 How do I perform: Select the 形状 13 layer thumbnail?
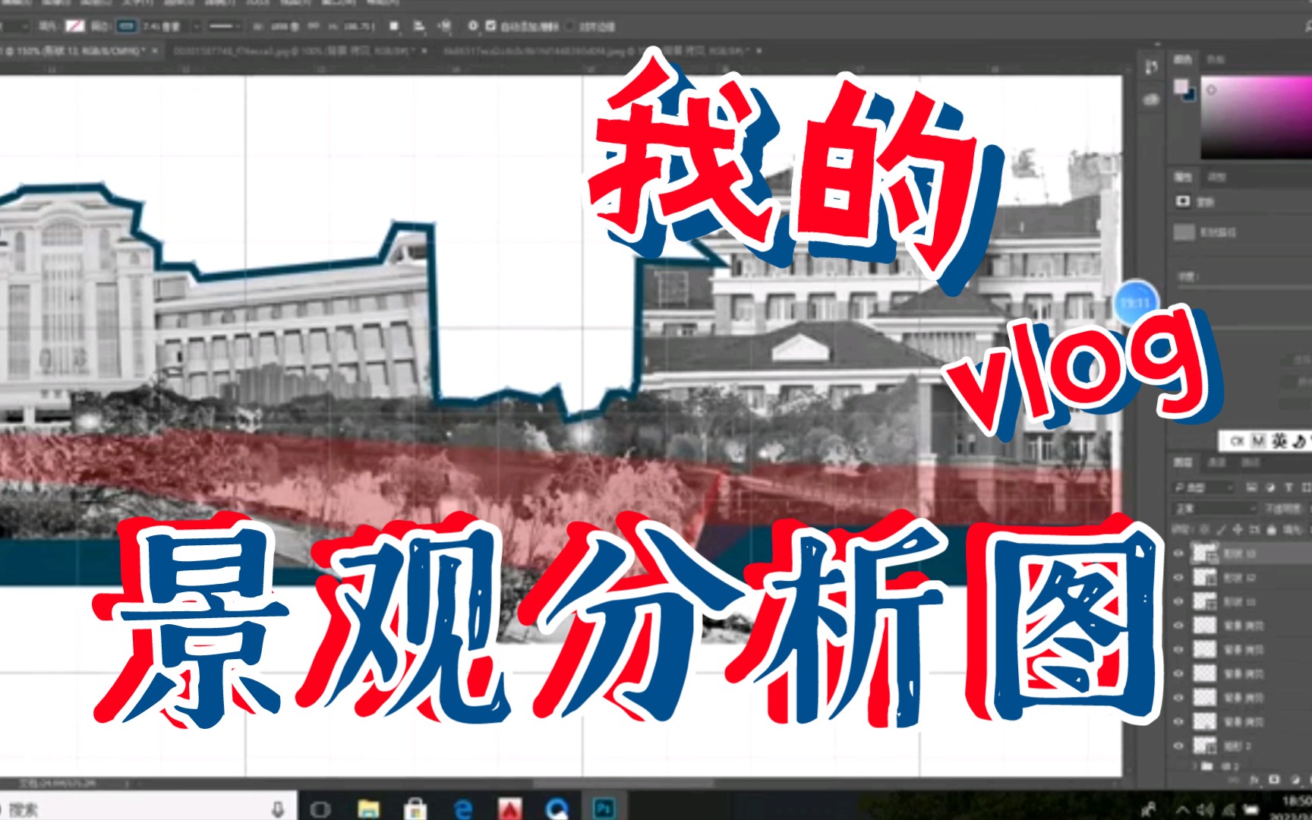[x=1204, y=553]
